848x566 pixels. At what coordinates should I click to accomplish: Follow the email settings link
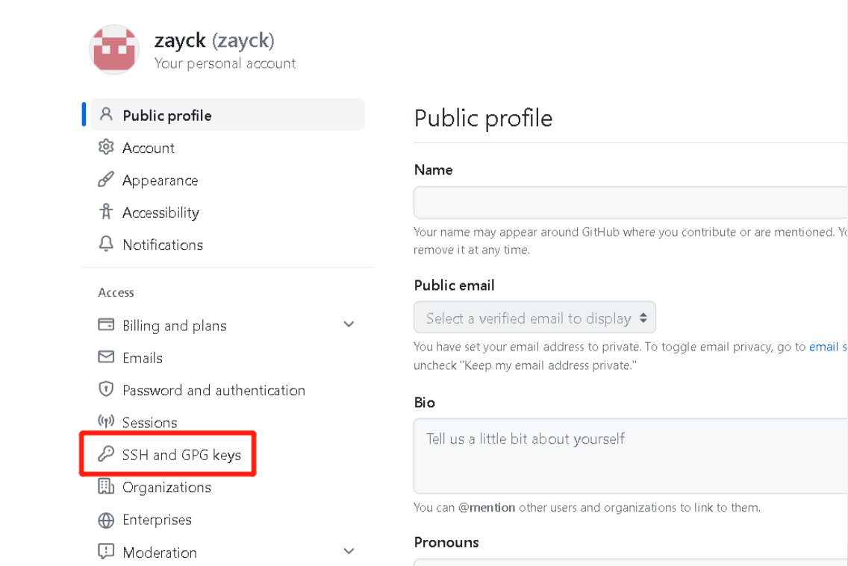[x=827, y=347]
